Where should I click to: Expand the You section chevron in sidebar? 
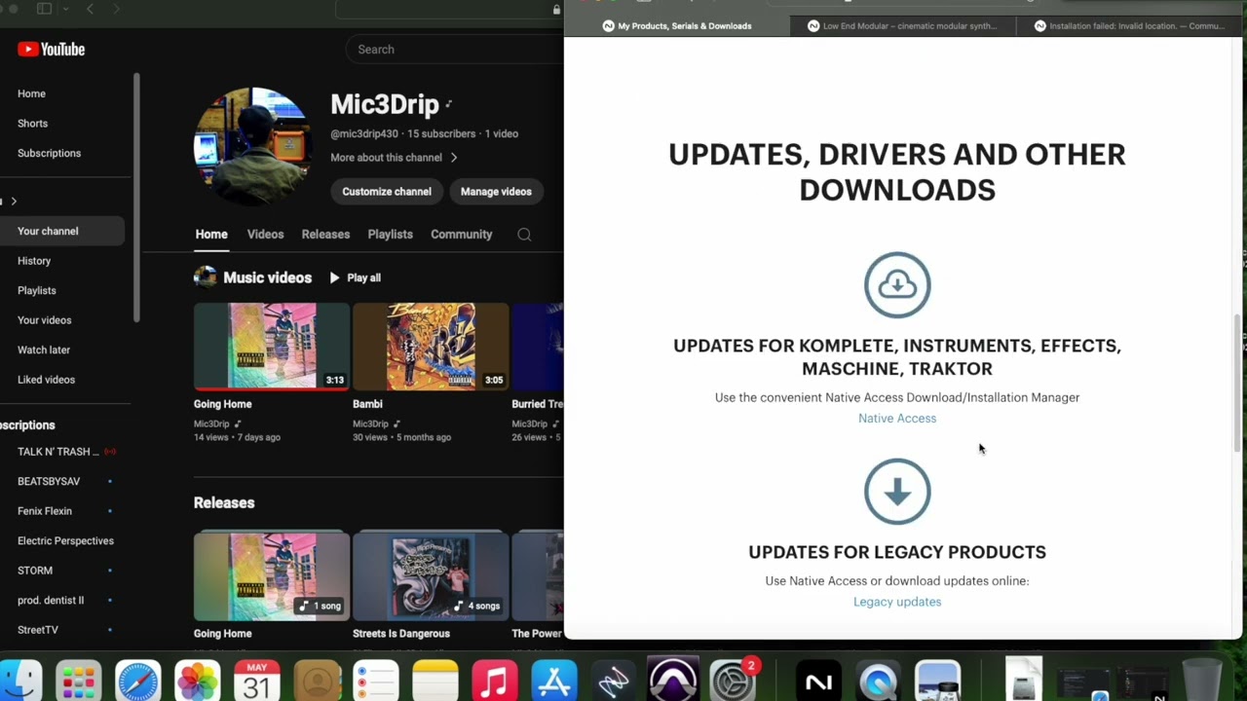click(14, 202)
